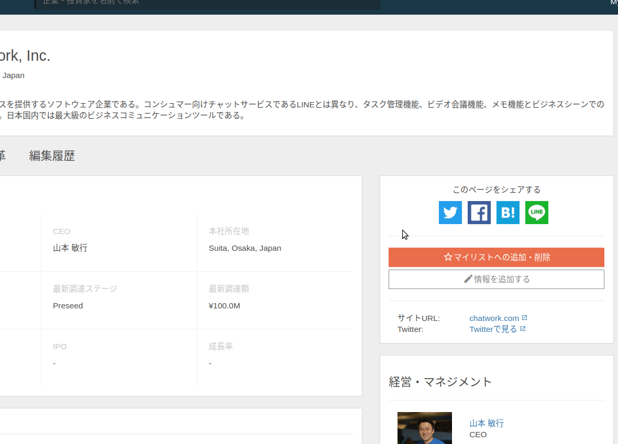Click the Twitter: label in sidebar
The image size is (618, 444).
[410, 329]
